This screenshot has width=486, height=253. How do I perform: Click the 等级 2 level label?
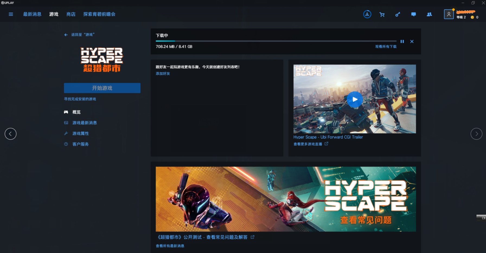(461, 17)
